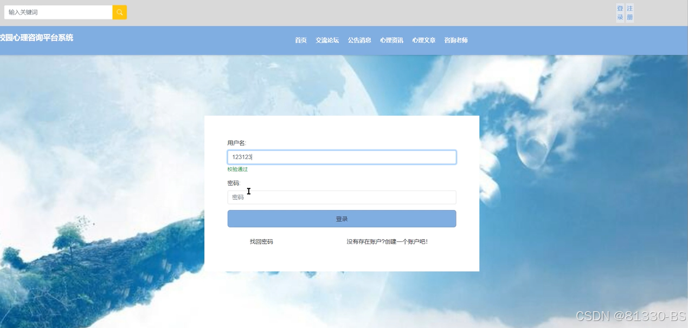Click the 用户名 field containing 123123

tap(342, 157)
